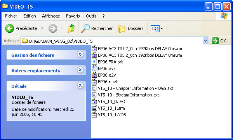Expand the address bar dropdown arrow
The image size is (233, 140).
[206, 41]
